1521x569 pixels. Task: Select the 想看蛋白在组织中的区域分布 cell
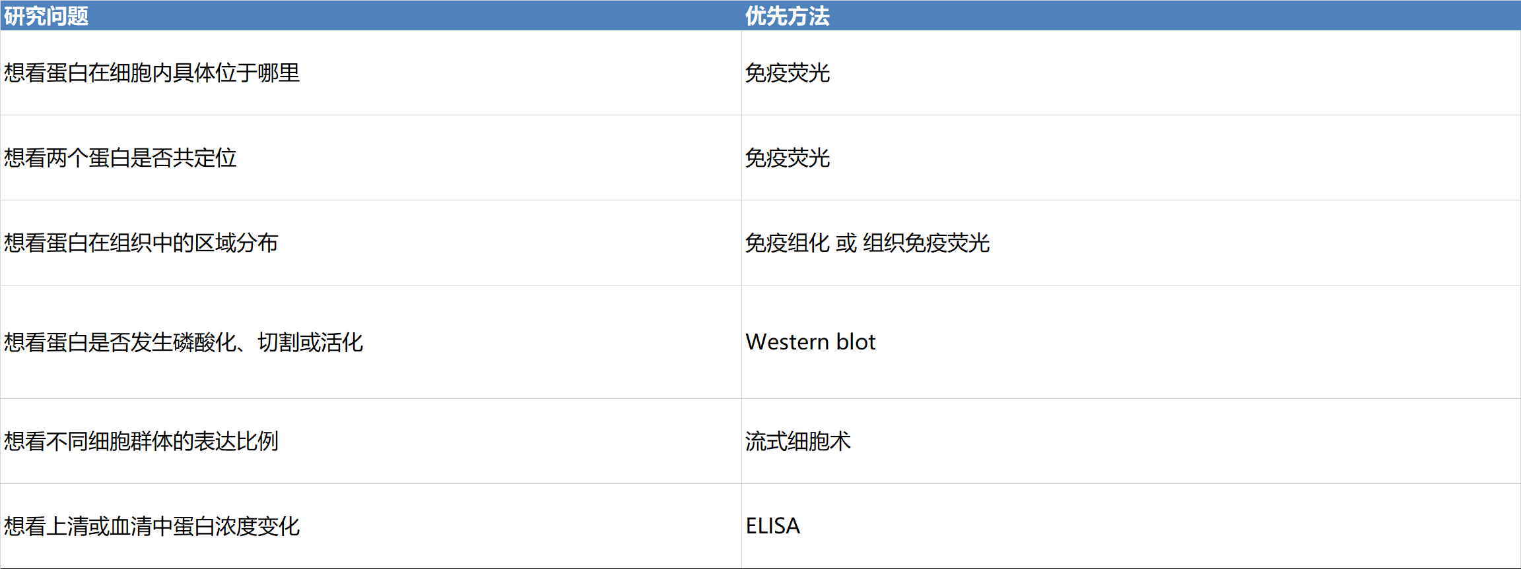tap(141, 243)
